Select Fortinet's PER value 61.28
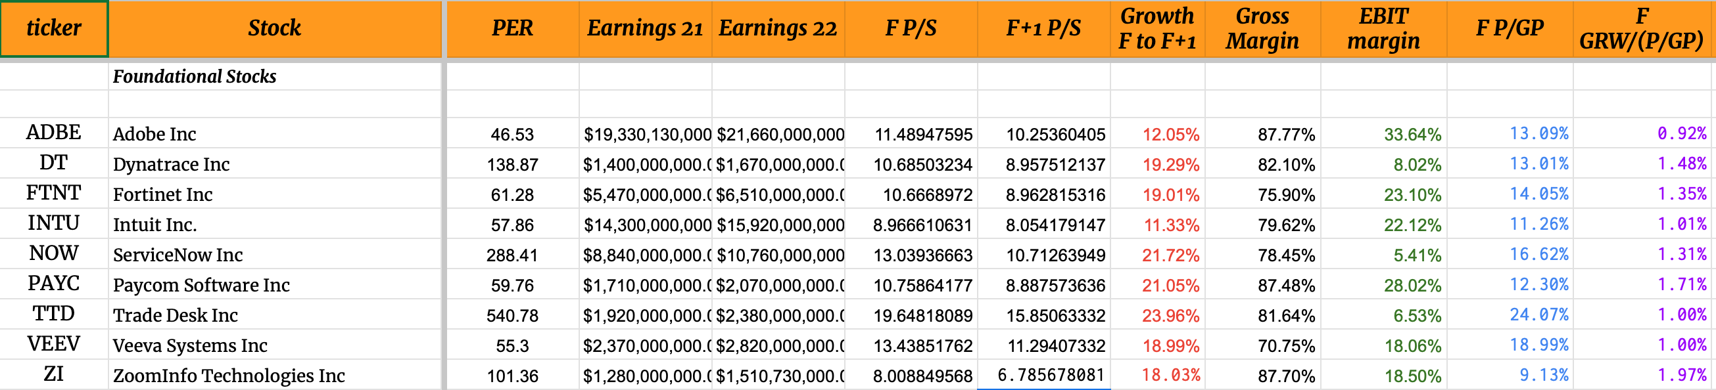 [x=512, y=195]
